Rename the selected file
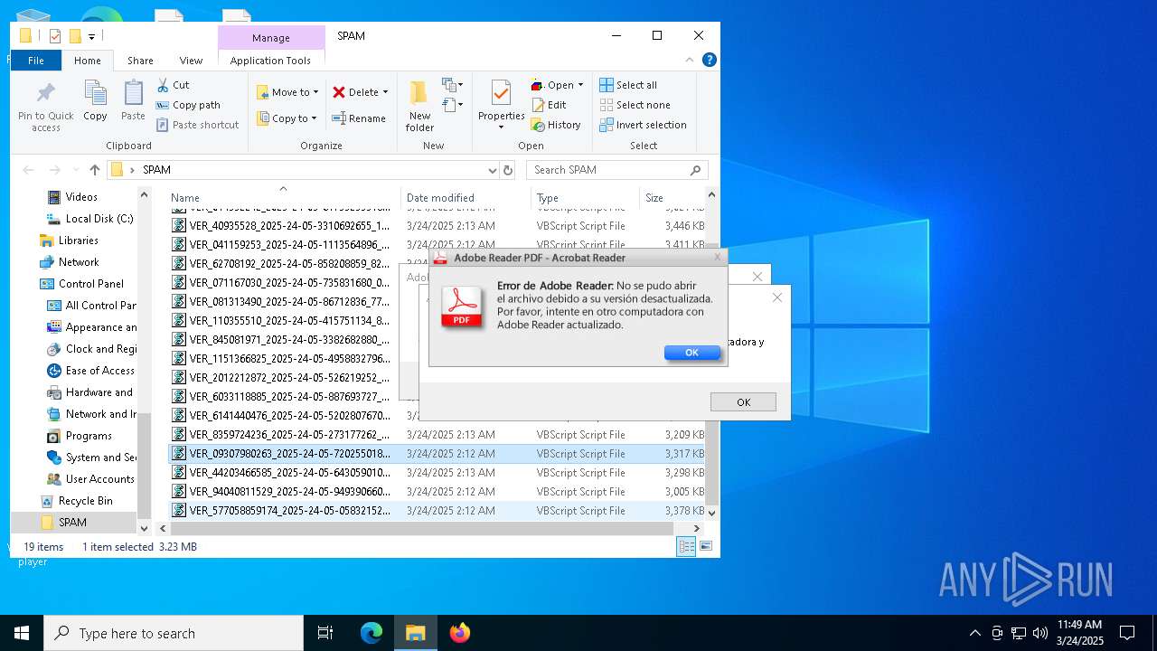 359,118
